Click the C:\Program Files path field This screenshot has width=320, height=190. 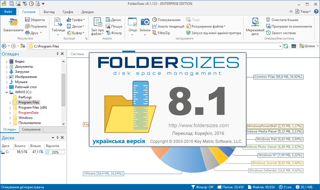pos(155,46)
